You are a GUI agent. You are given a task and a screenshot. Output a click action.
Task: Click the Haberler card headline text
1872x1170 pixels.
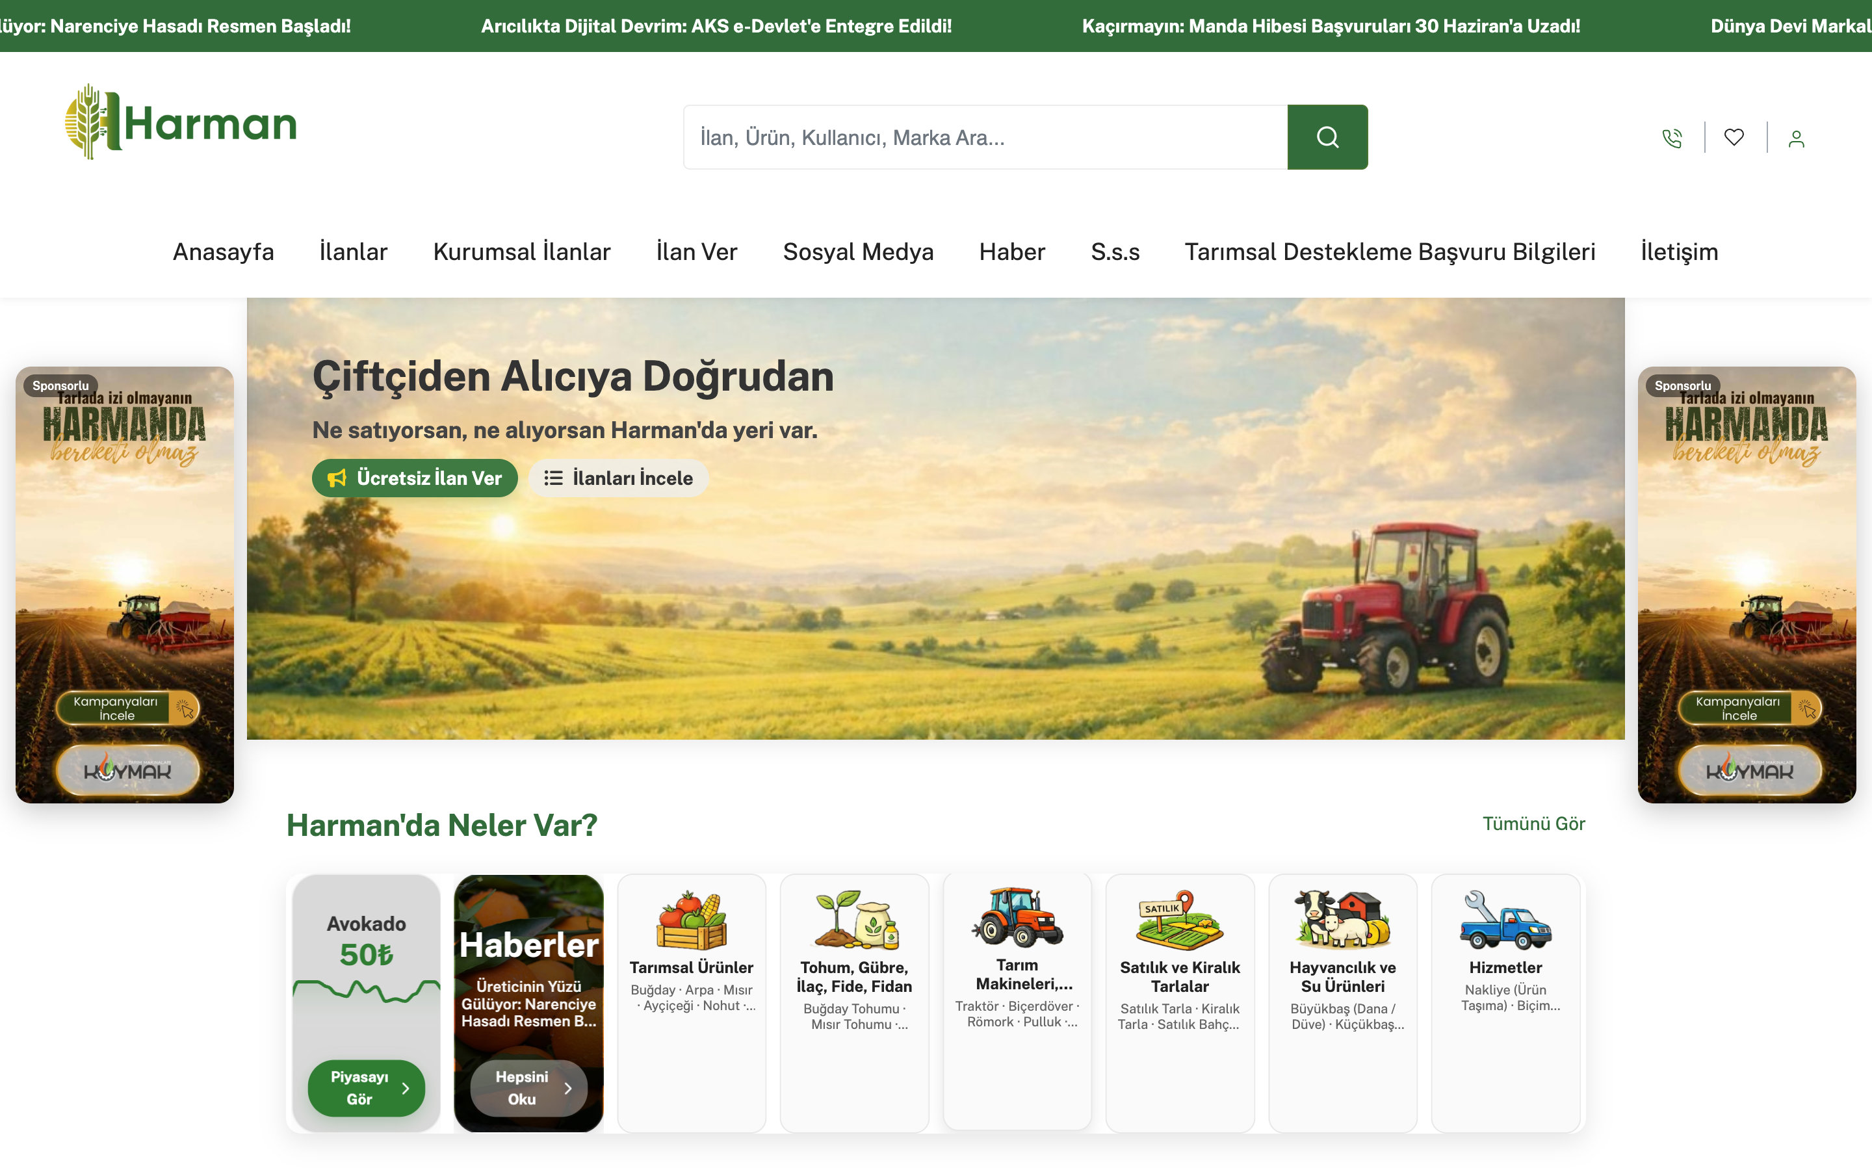pyautogui.click(x=529, y=1004)
